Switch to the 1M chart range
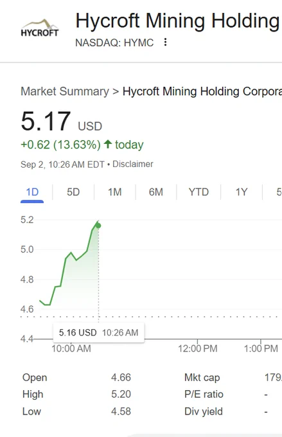 click(115, 192)
